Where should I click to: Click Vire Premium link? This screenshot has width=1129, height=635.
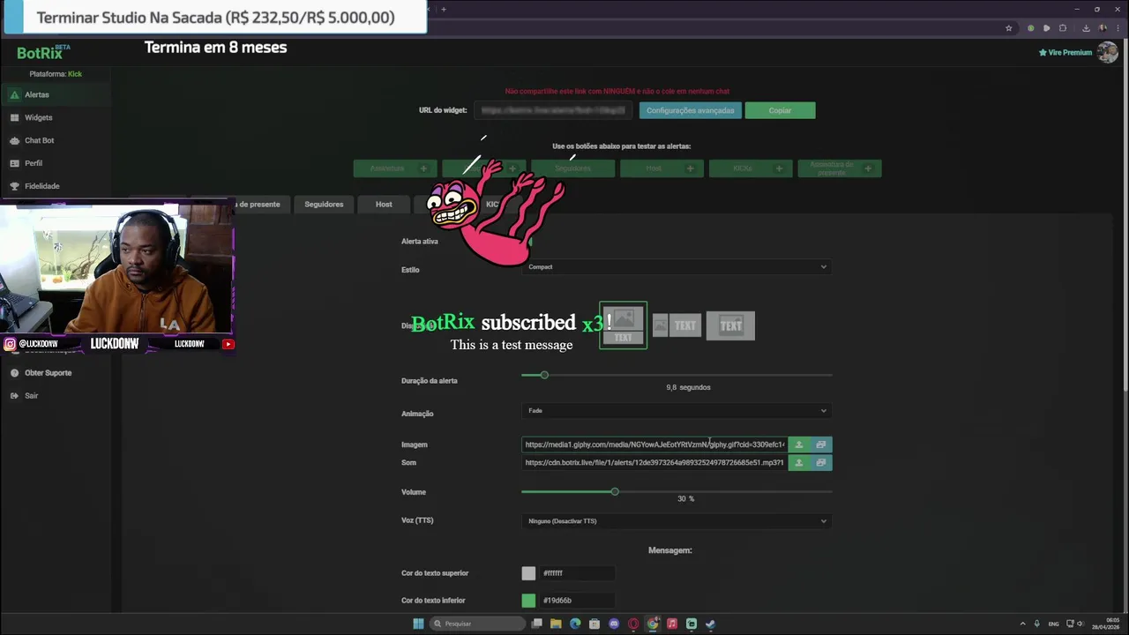[1065, 53]
